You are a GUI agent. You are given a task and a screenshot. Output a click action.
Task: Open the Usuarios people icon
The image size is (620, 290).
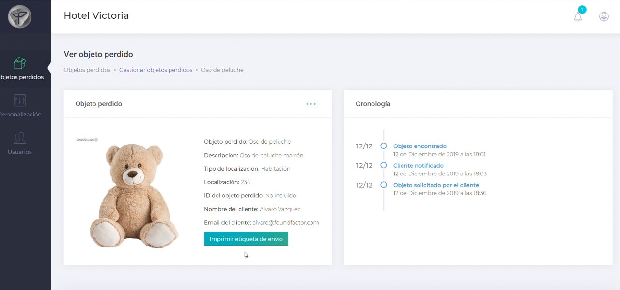[x=20, y=138]
